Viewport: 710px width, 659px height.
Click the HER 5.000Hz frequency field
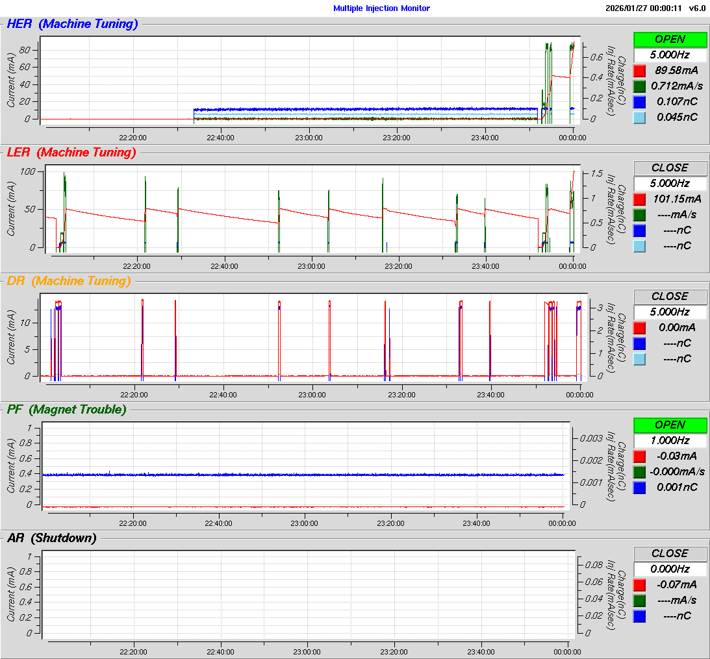[670, 55]
